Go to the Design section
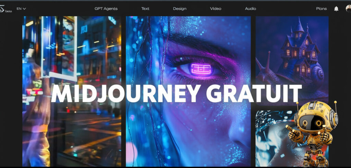351x168 pixels. (180, 9)
